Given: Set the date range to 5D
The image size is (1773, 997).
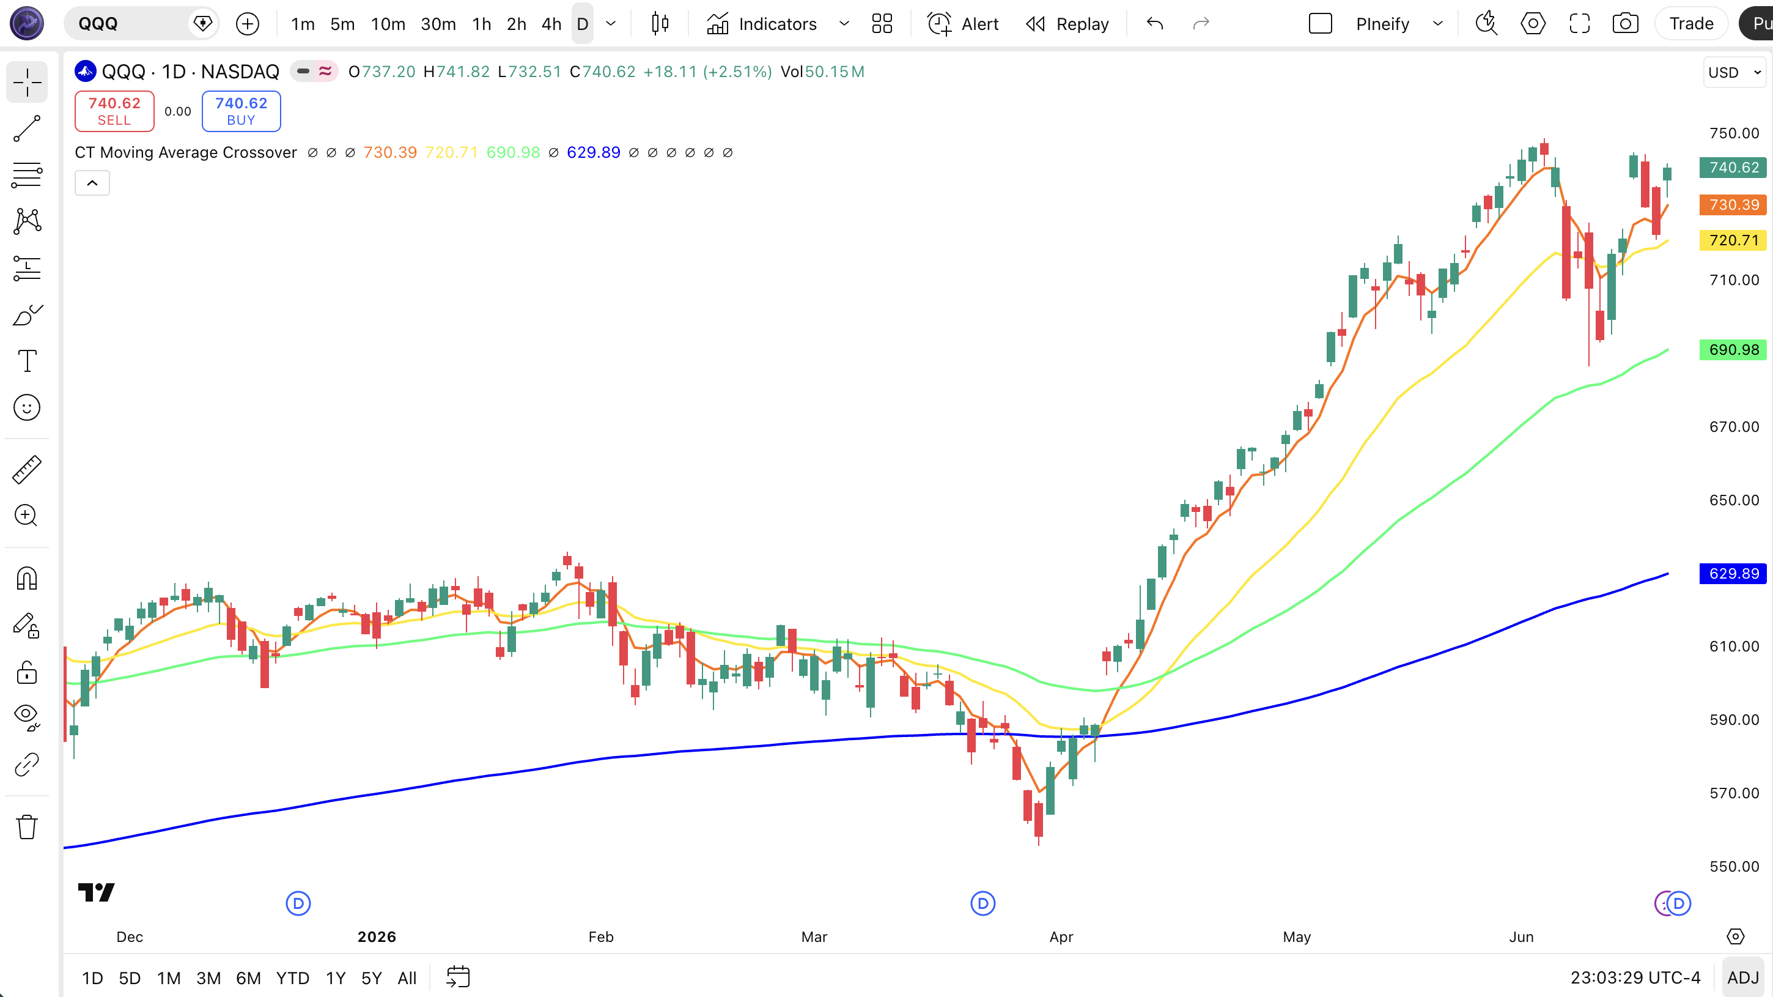Looking at the screenshot, I should [130, 977].
